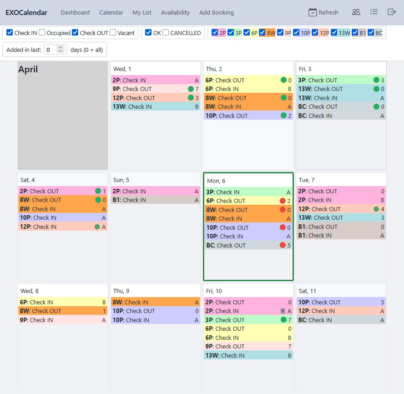Click the sign-out icon
Screen dimensions: 404x394
[392, 12]
